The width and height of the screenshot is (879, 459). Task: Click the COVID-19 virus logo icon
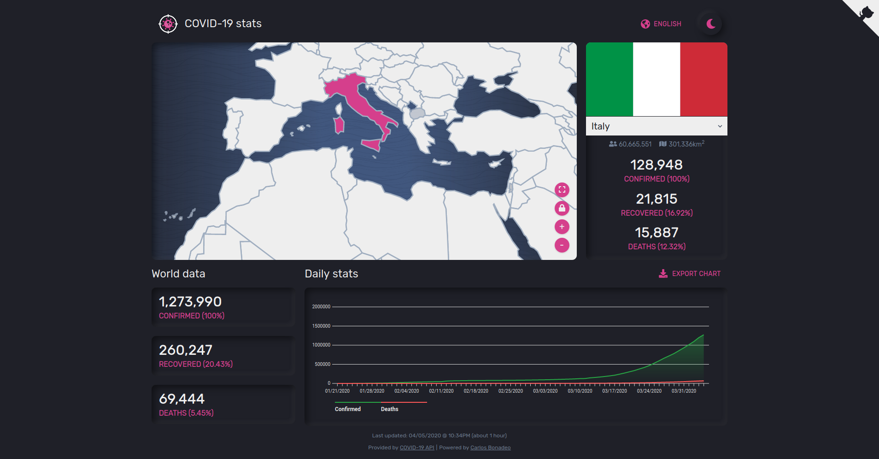tap(168, 24)
